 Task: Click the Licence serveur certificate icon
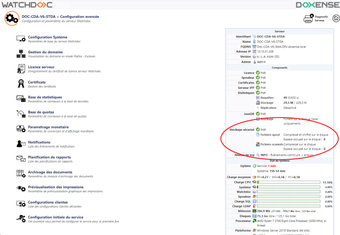point(21,68)
